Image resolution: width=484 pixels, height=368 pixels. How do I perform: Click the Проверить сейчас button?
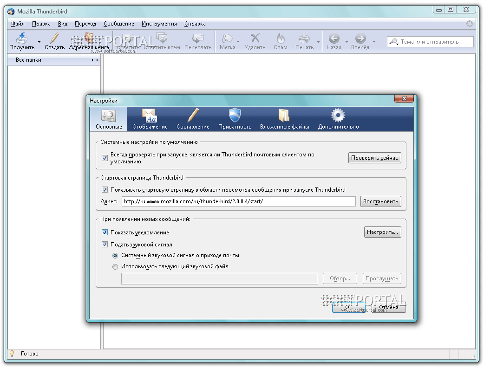click(x=374, y=158)
